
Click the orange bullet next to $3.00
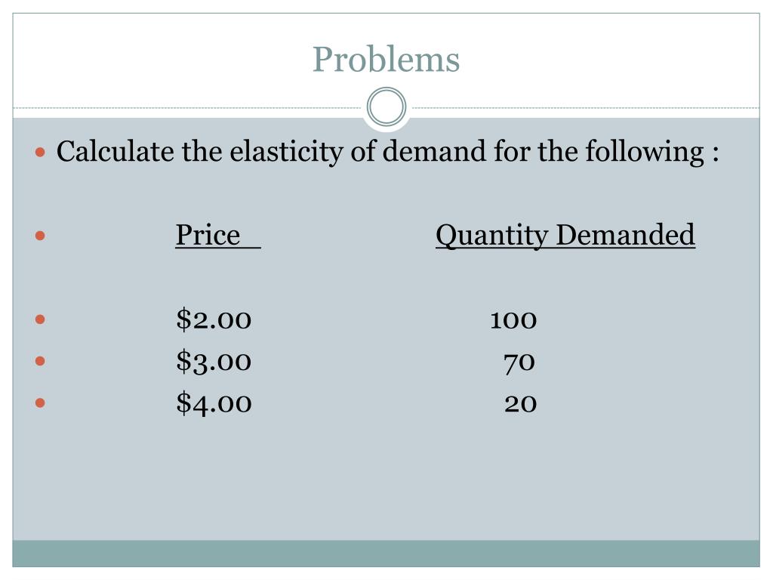pyautogui.click(x=41, y=362)
